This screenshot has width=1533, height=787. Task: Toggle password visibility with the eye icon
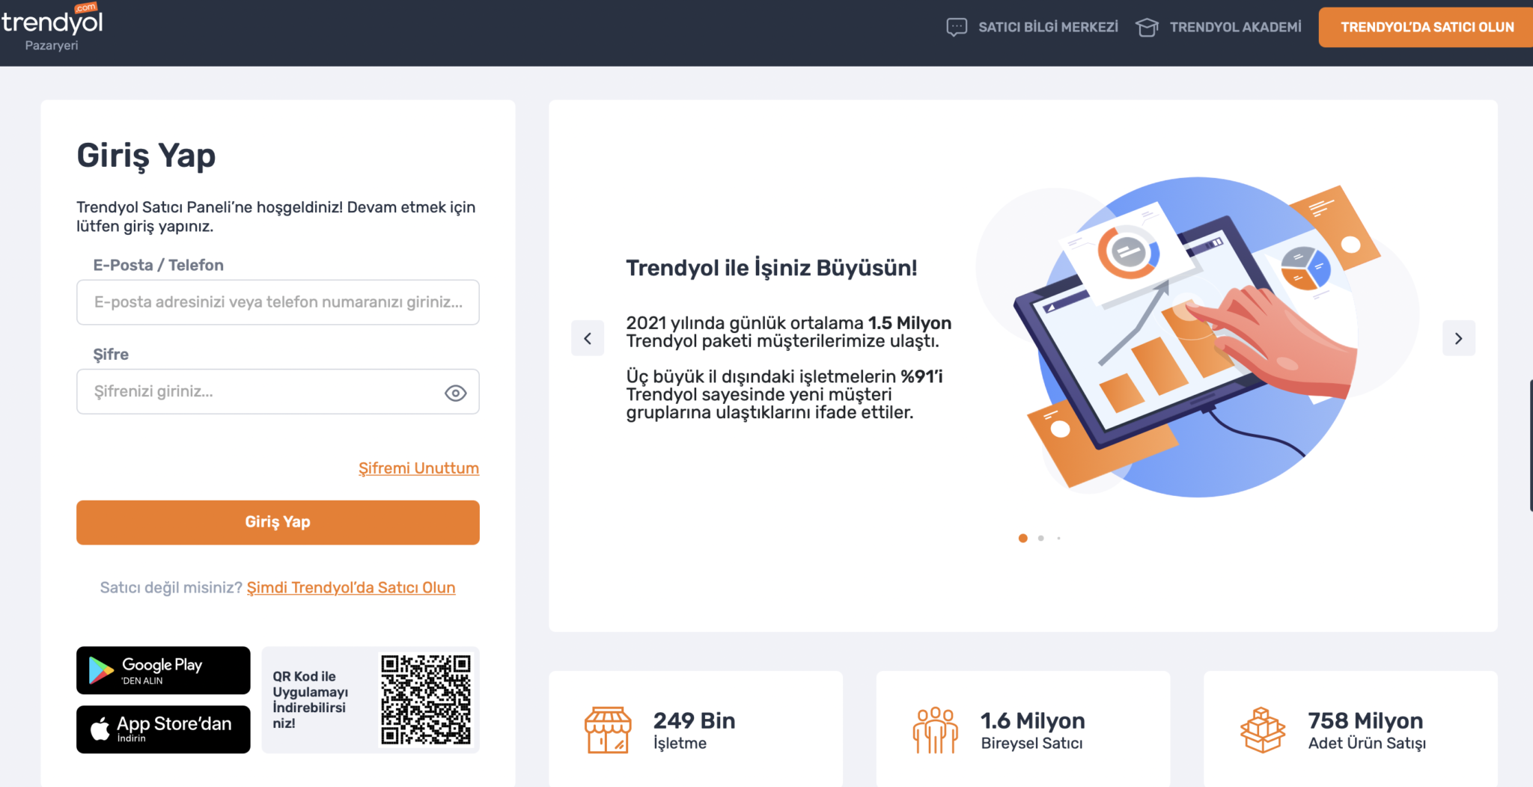point(455,391)
